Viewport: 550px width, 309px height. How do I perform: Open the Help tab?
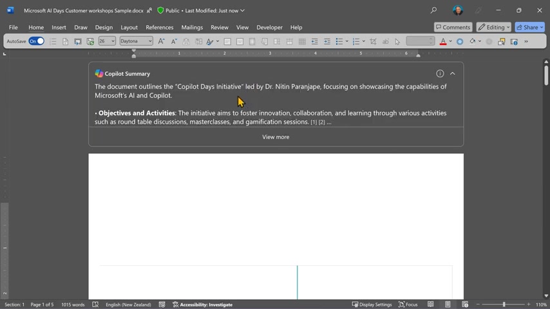click(296, 27)
